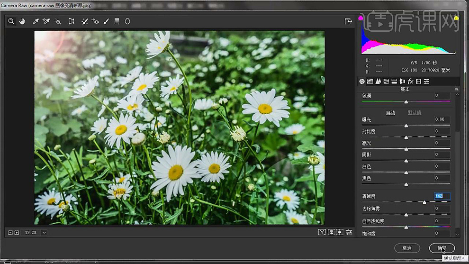
Task: Toggle shadow clipping warning in histogram
Action: (361, 18)
